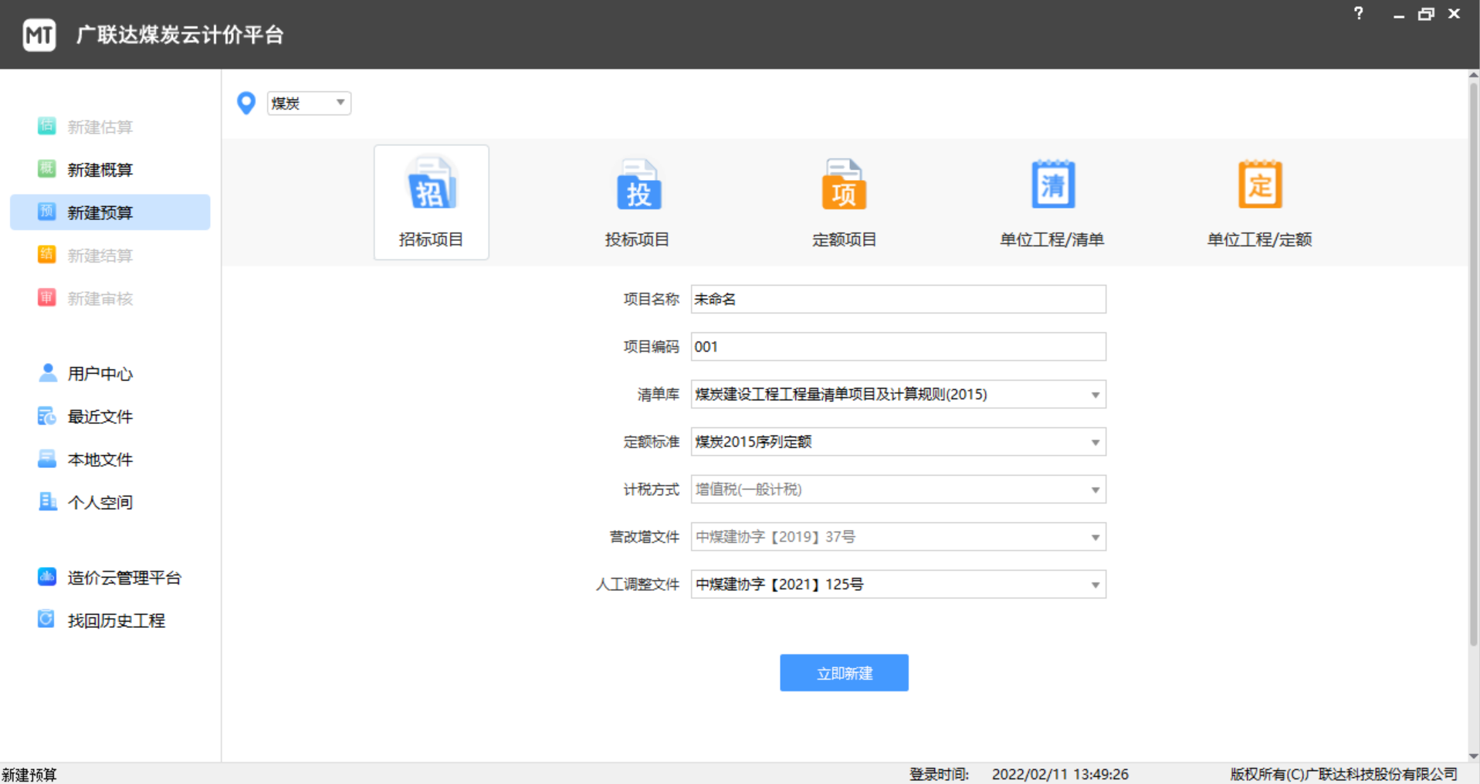Click the 项目编码 input field
Image resolution: width=1480 pixels, height=784 pixels.
coord(898,347)
